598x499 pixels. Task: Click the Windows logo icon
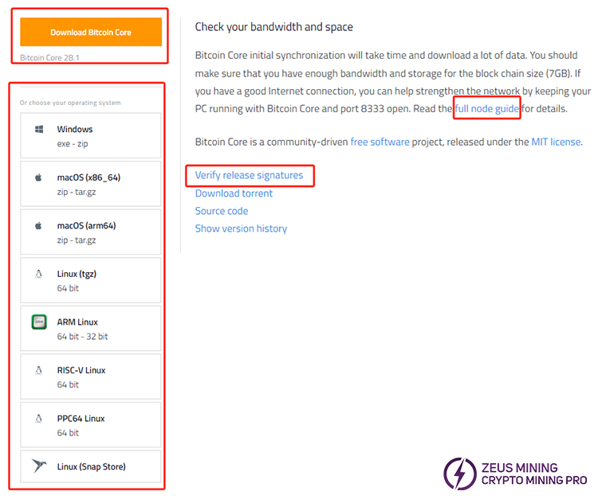(x=38, y=129)
